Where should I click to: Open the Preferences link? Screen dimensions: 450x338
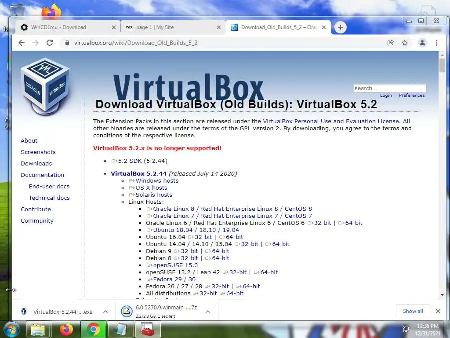tap(412, 96)
